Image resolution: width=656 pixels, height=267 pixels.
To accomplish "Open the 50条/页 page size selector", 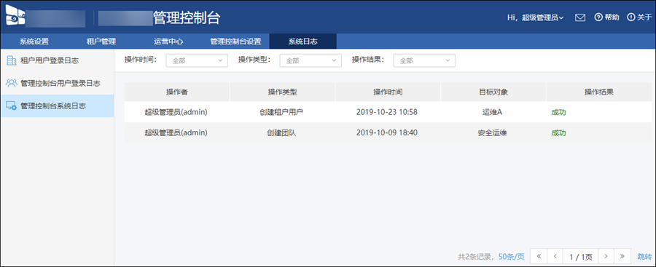I will pos(511,257).
